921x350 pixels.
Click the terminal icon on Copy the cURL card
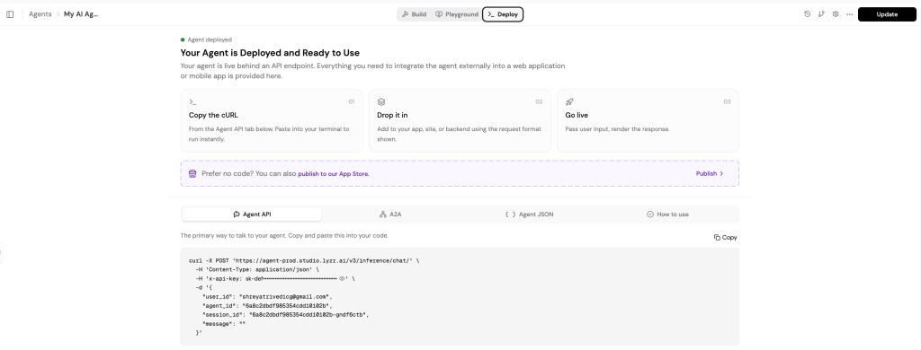click(x=192, y=102)
